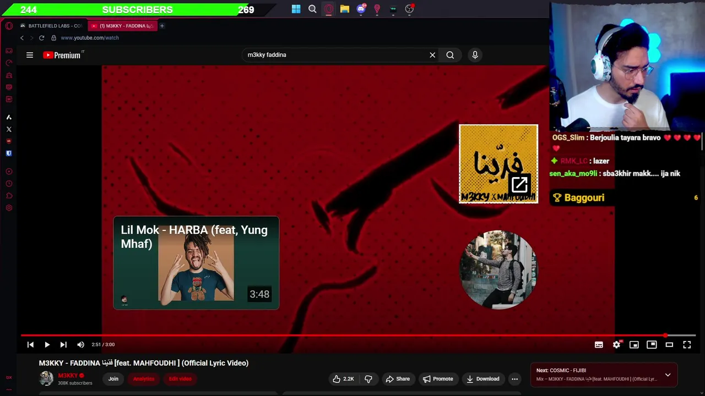Open Discord from the taskbar
705x396 pixels.
click(361, 9)
